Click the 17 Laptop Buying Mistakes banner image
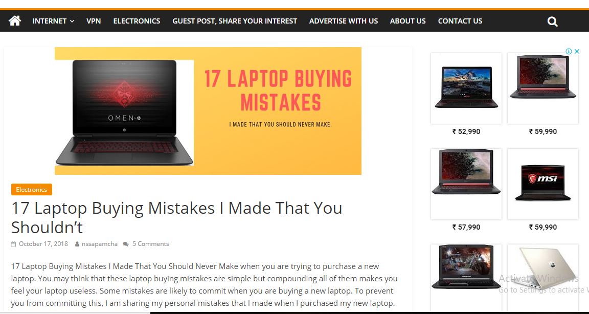The width and height of the screenshot is (589, 314). coord(208,111)
